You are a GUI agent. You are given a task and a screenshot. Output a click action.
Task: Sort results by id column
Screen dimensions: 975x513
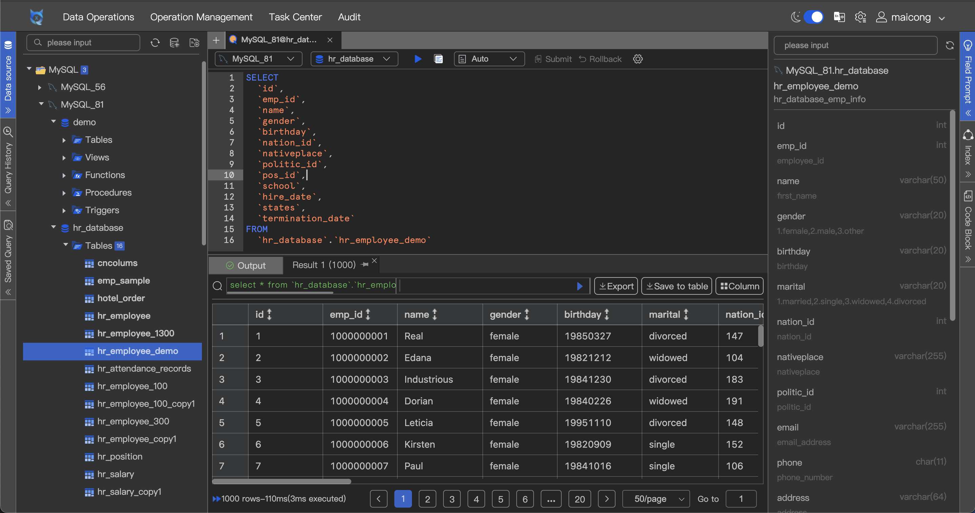coord(269,314)
